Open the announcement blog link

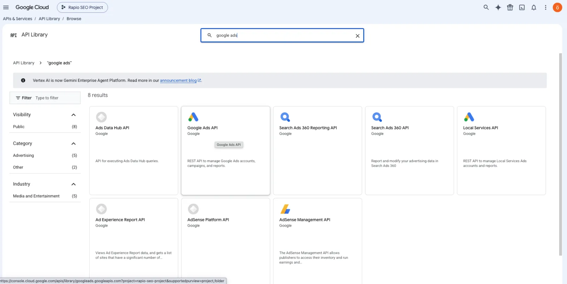tap(180, 80)
